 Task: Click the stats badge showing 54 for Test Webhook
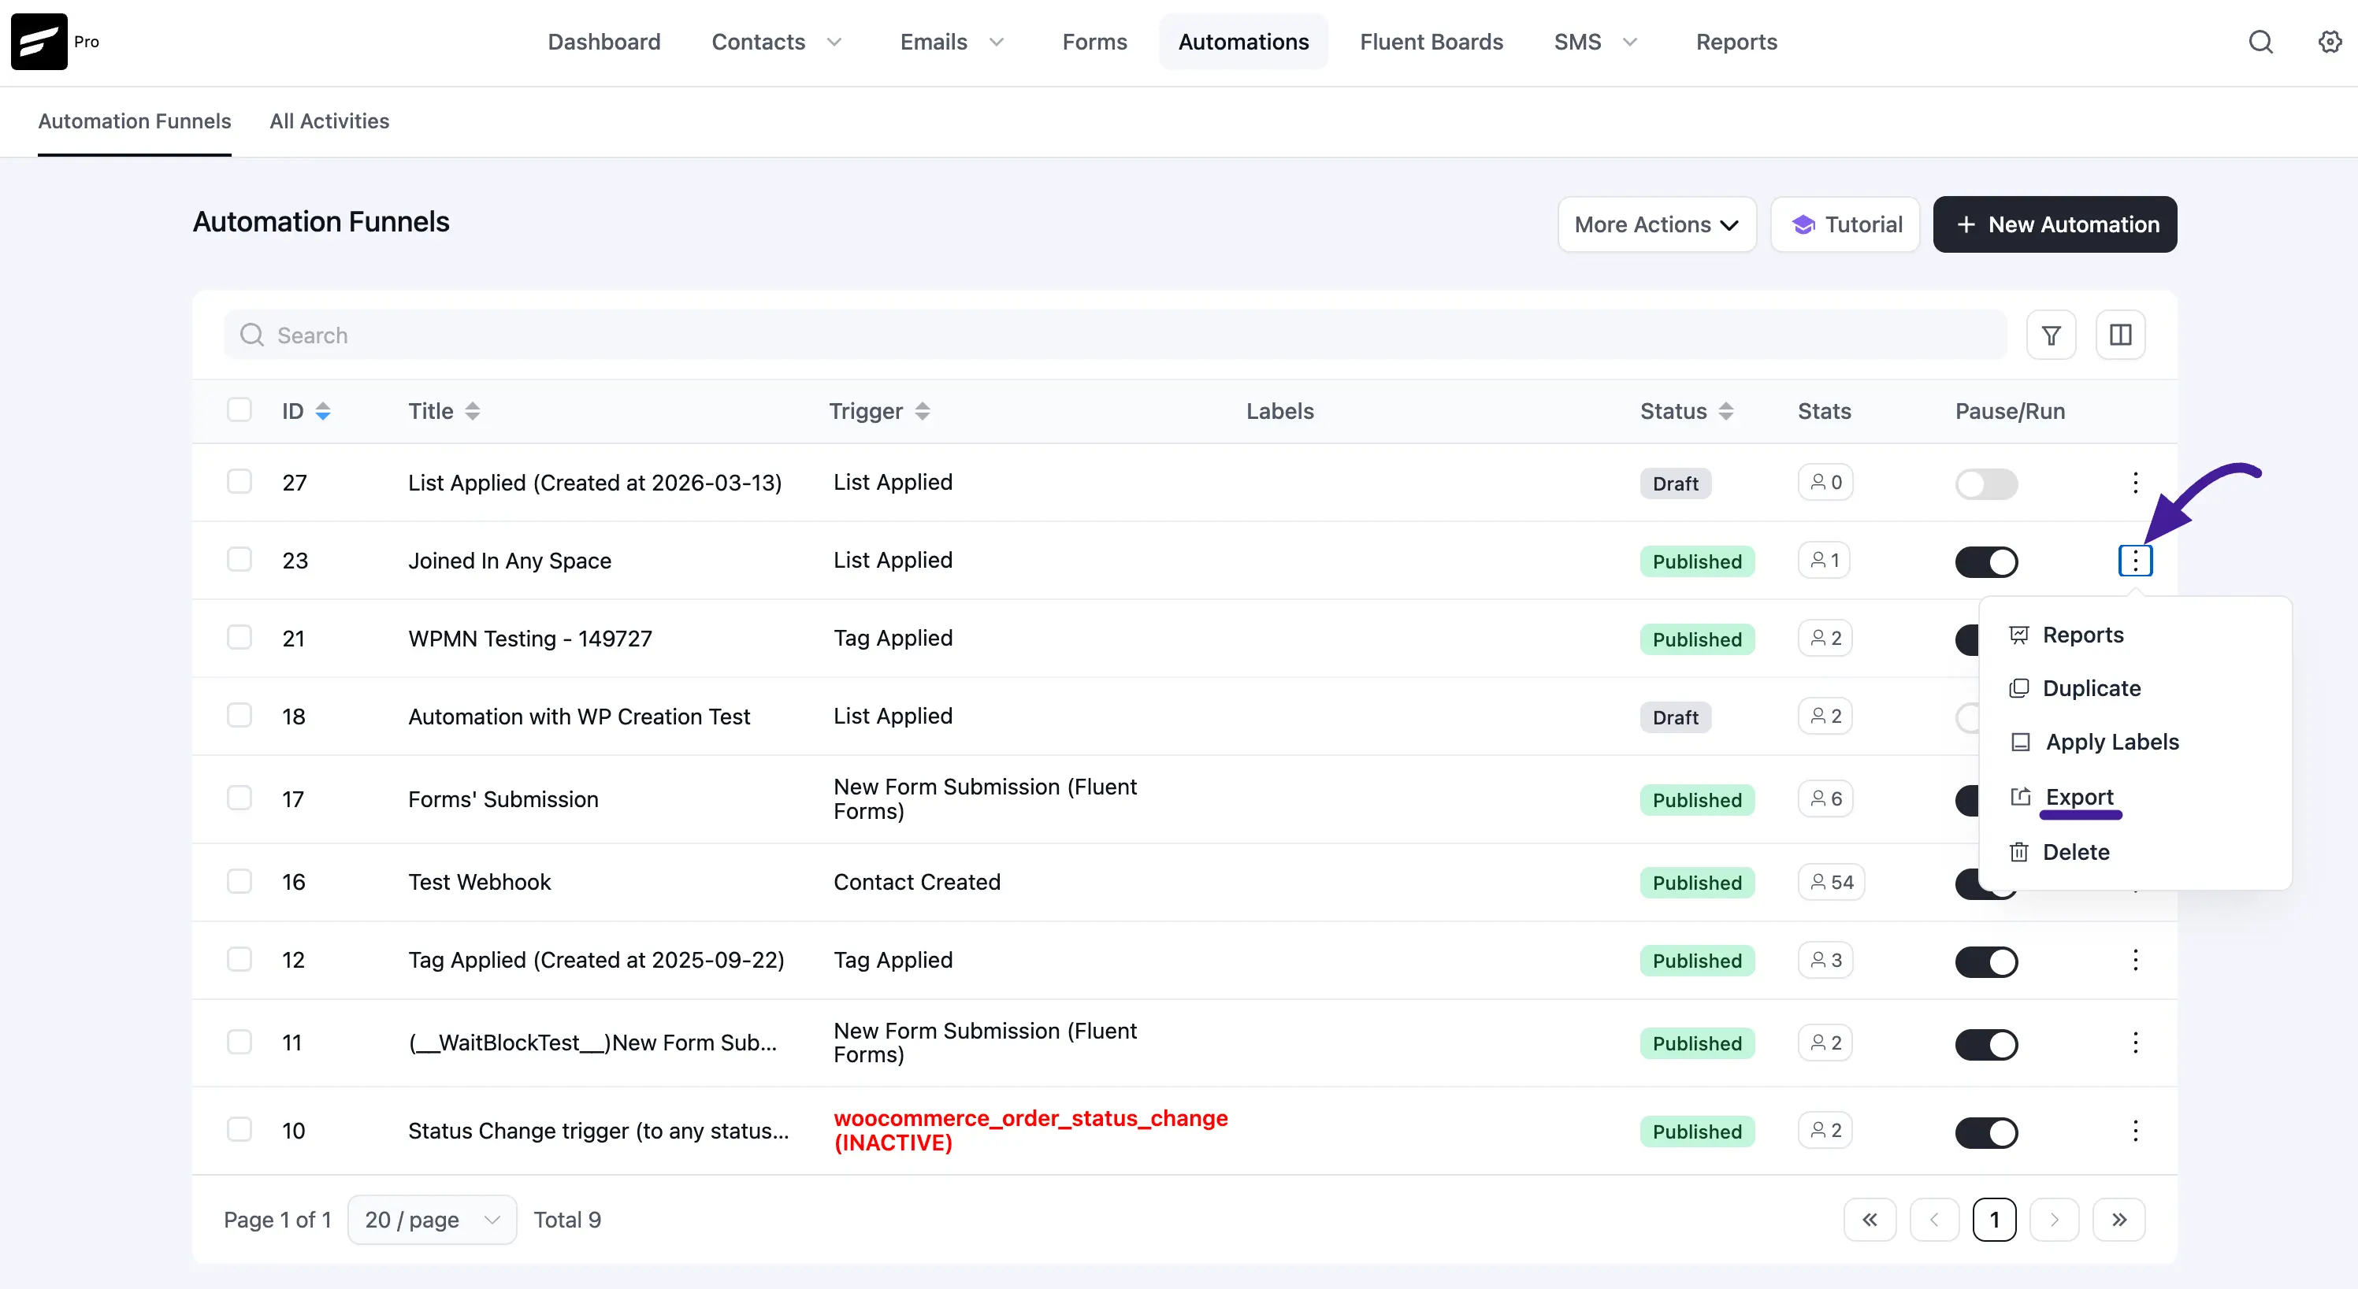[x=1831, y=883]
